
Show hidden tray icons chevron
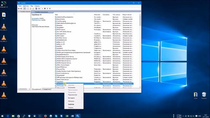[x=183, y=116]
